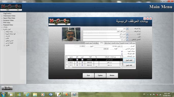Expand the Financial Menu tree node
Image resolution: width=174 pixels, height=97 pixels.
2,25
